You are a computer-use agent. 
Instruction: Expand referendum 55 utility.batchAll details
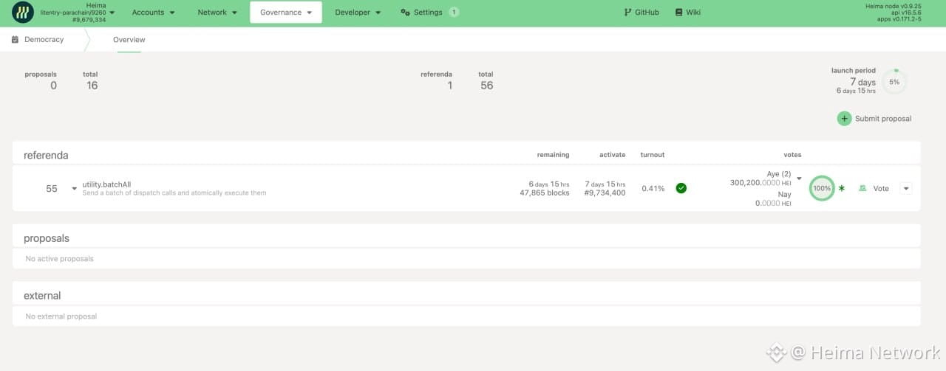74,189
